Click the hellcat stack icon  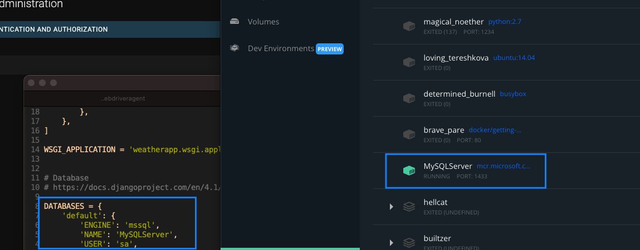pyautogui.click(x=409, y=207)
